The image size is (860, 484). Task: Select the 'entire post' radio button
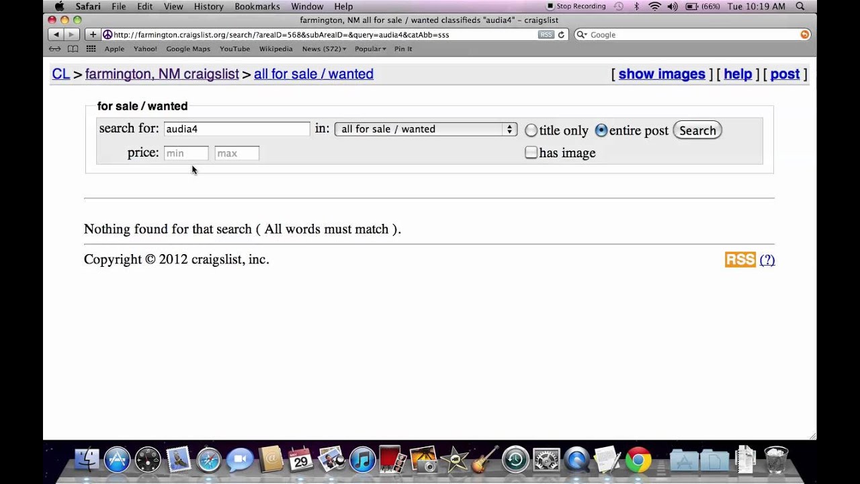pos(601,130)
